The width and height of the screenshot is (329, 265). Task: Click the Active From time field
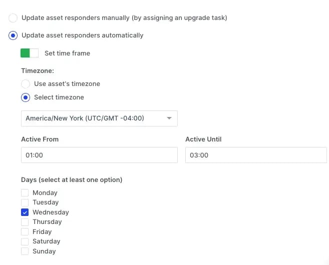[x=99, y=155]
